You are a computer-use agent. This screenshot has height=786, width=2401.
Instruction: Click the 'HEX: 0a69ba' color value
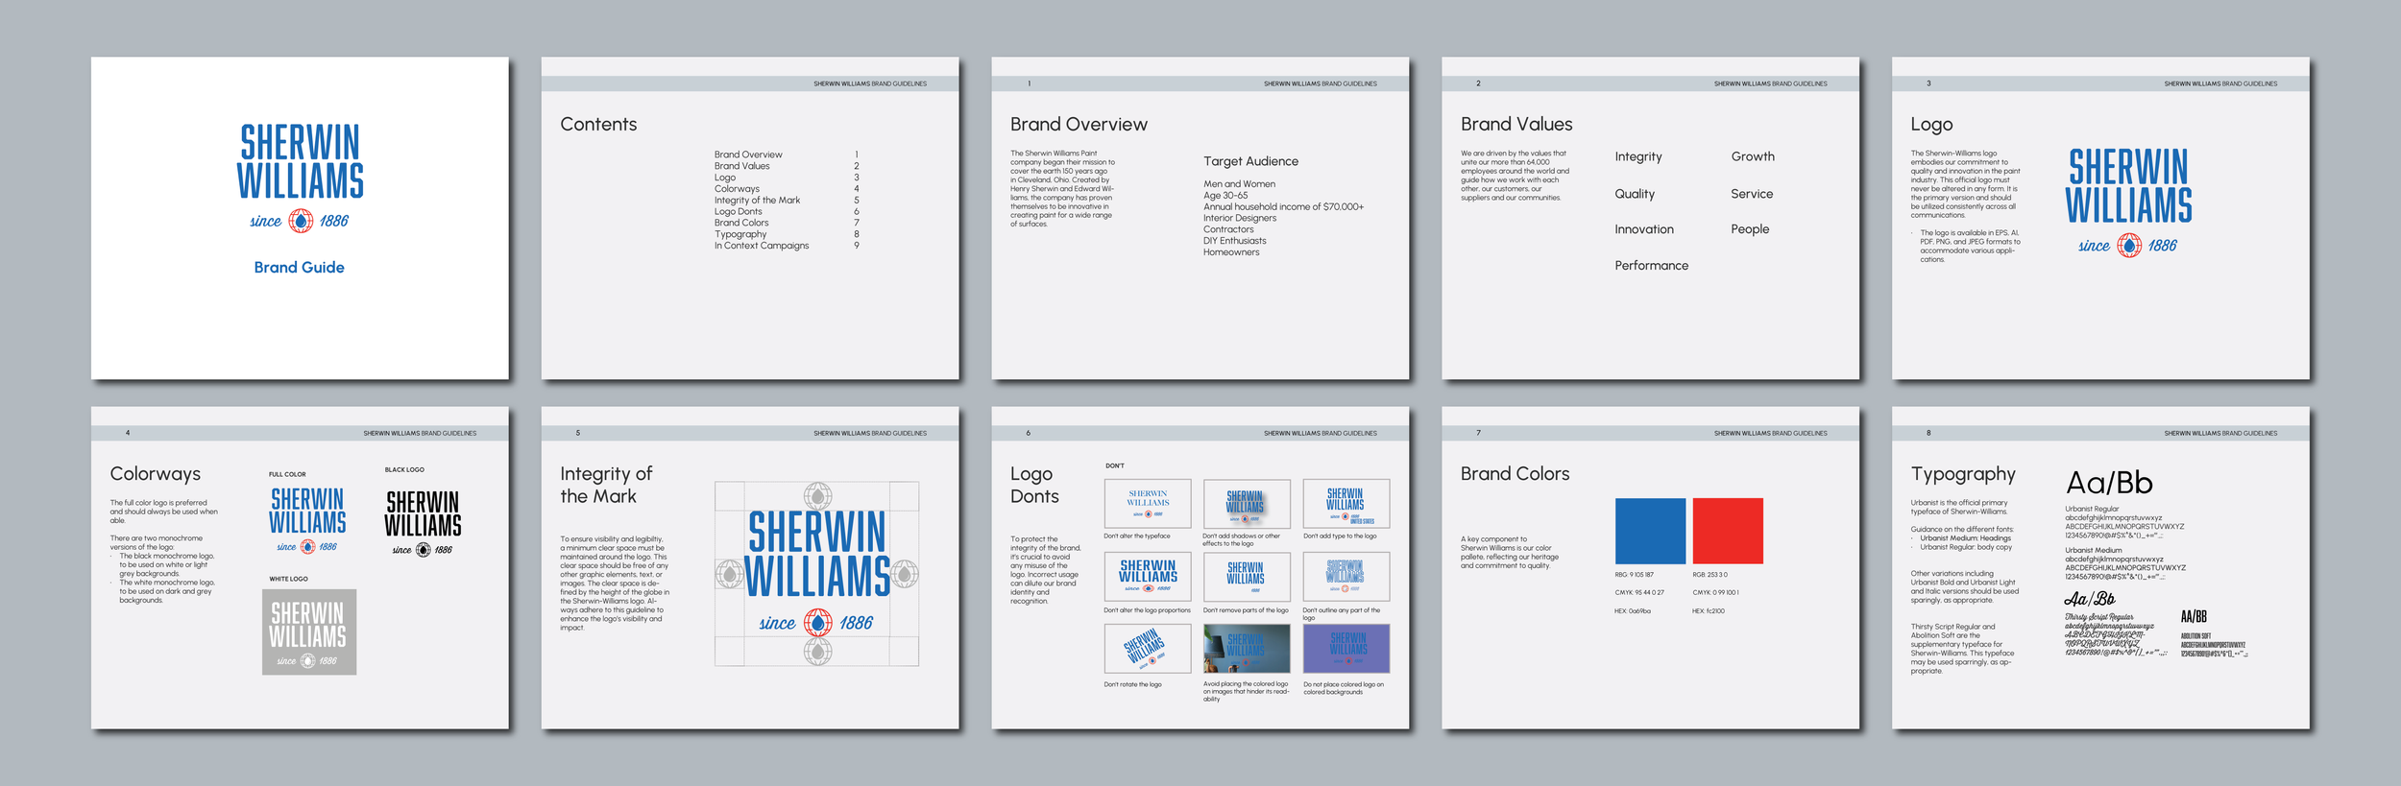pyautogui.click(x=1633, y=611)
